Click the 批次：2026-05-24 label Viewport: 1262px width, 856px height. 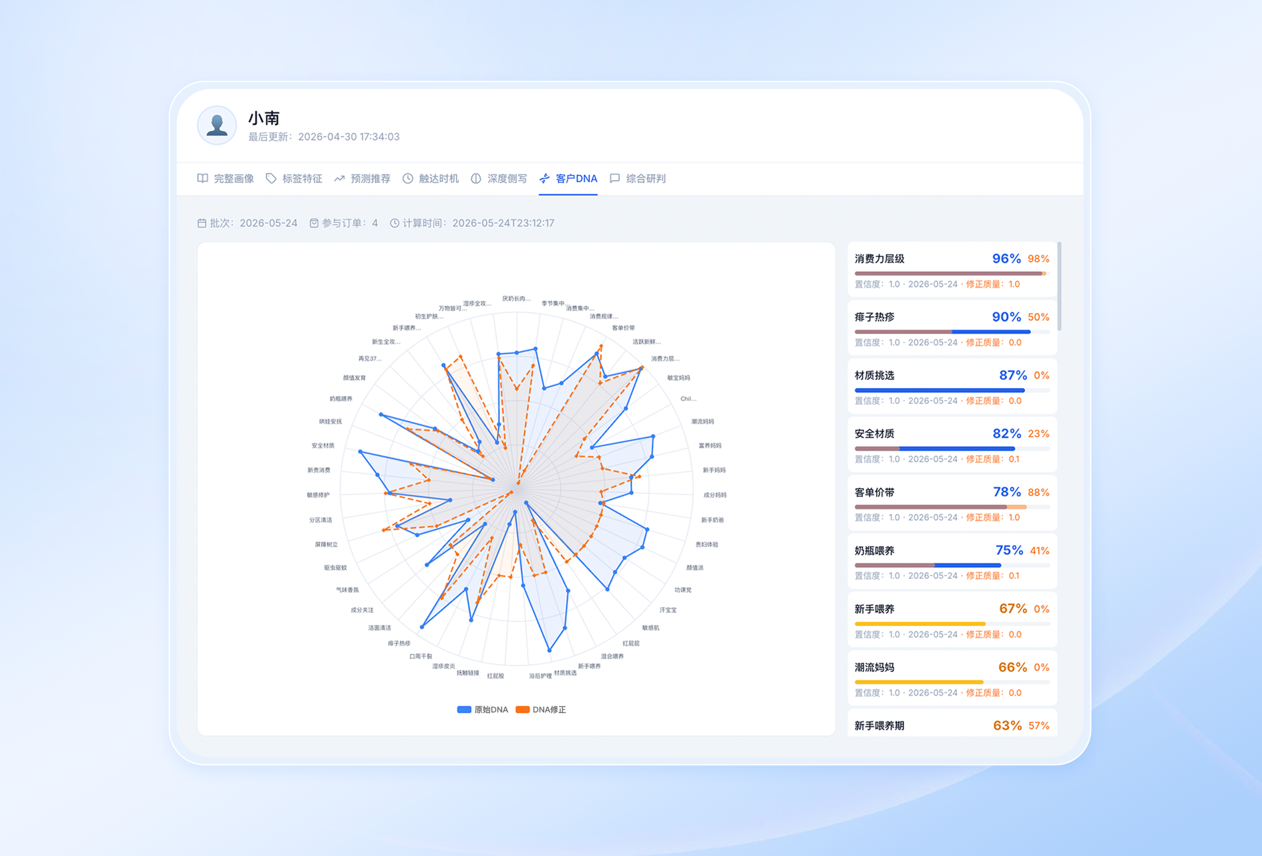pos(254,223)
